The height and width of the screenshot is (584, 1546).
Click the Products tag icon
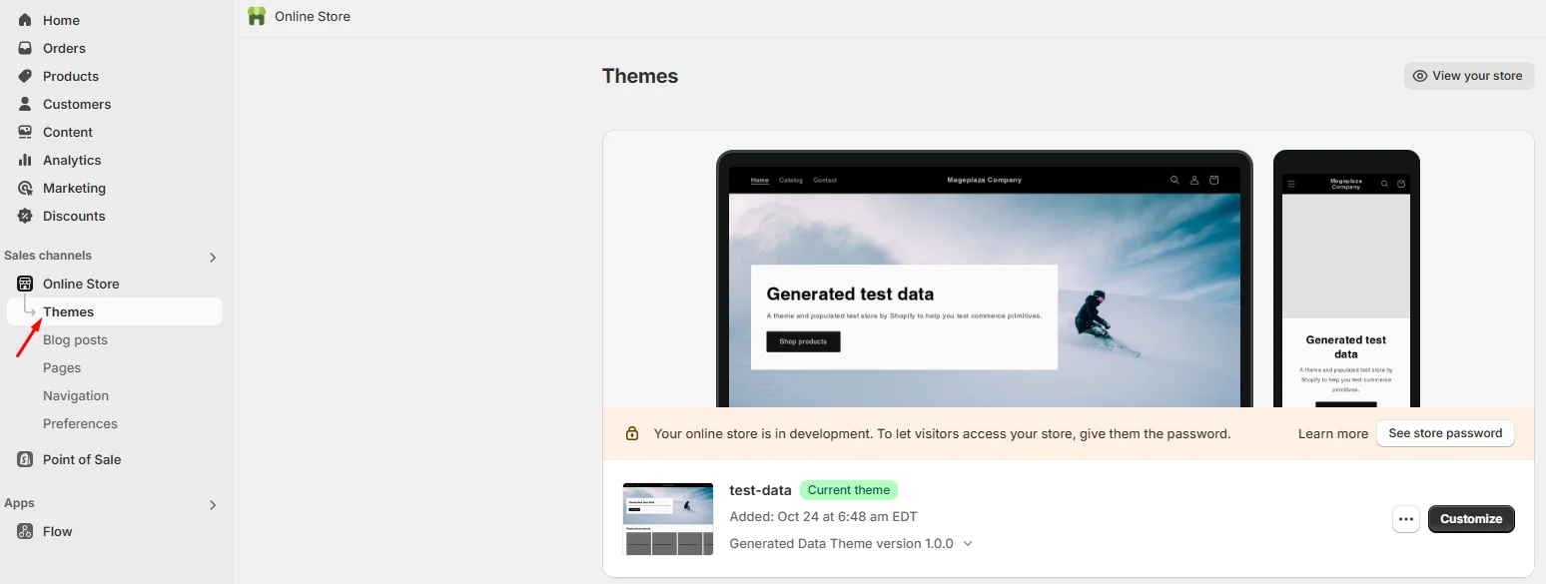(25, 76)
